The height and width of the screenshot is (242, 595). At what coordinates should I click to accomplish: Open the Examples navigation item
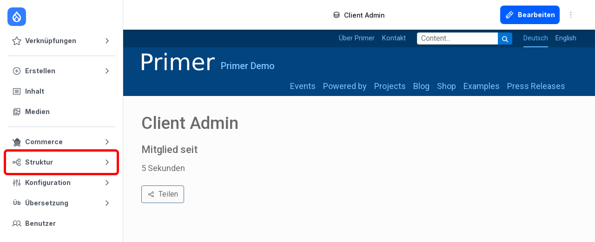pyautogui.click(x=482, y=86)
